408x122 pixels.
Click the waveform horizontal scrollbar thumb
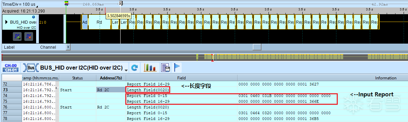pyautogui.click(x=257, y=47)
